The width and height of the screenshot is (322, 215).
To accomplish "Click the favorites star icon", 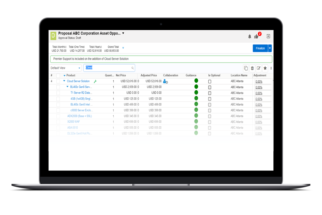I will coord(265,68).
